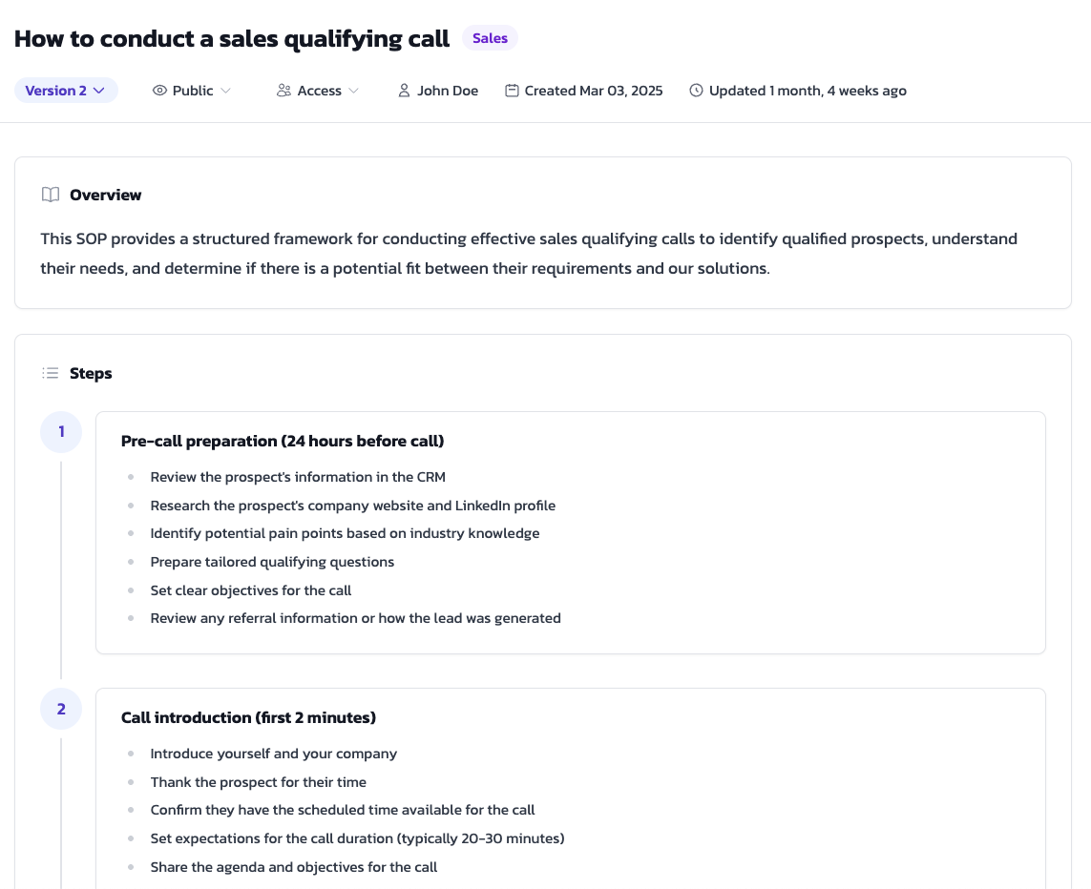Select the Pre-call preparation step heading
This screenshot has height=889, width=1091.
click(283, 441)
